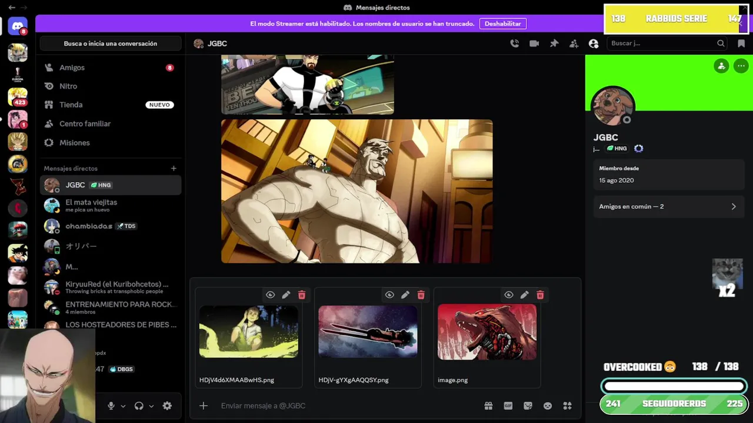Image resolution: width=753 pixels, height=423 pixels.
Task: Start a voice call with JGBC
Action: (515, 43)
